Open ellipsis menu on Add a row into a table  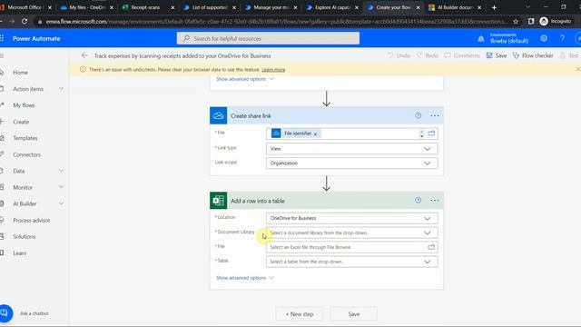(435, 201)
